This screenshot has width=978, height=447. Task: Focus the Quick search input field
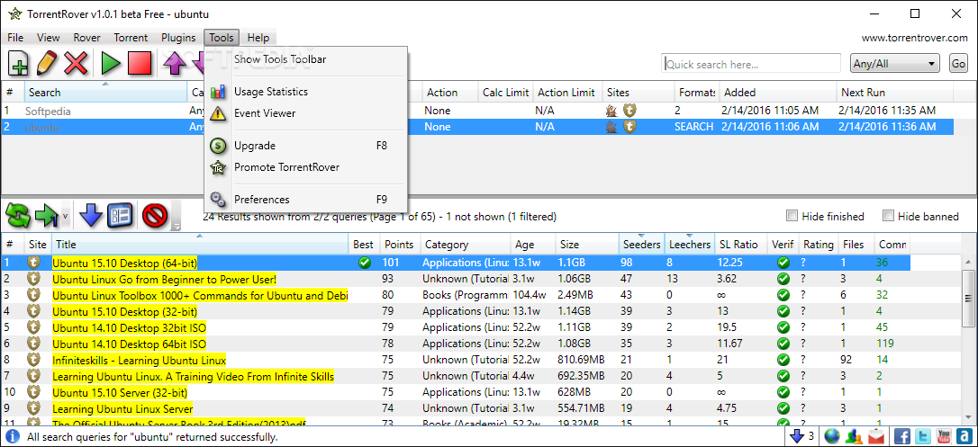pos(751,64)
